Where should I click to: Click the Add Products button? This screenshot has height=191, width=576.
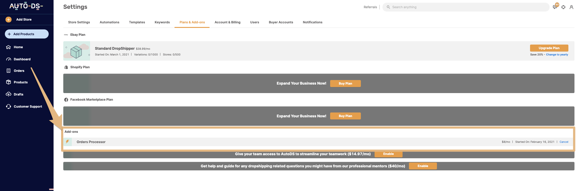pyautogui.click(x=27, y=34)
